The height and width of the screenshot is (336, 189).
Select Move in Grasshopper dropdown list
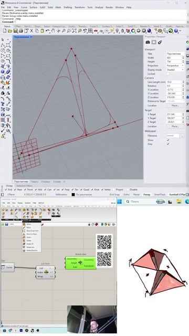[x=28, y=227]
